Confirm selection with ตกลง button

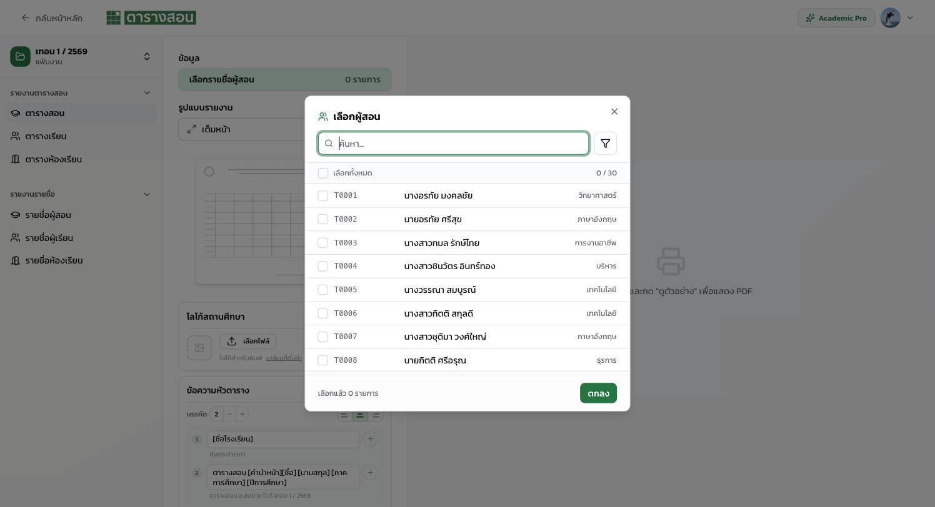click(x=598, y=393)
